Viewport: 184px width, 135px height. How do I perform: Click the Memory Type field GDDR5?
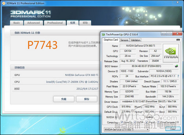(129, 91)
